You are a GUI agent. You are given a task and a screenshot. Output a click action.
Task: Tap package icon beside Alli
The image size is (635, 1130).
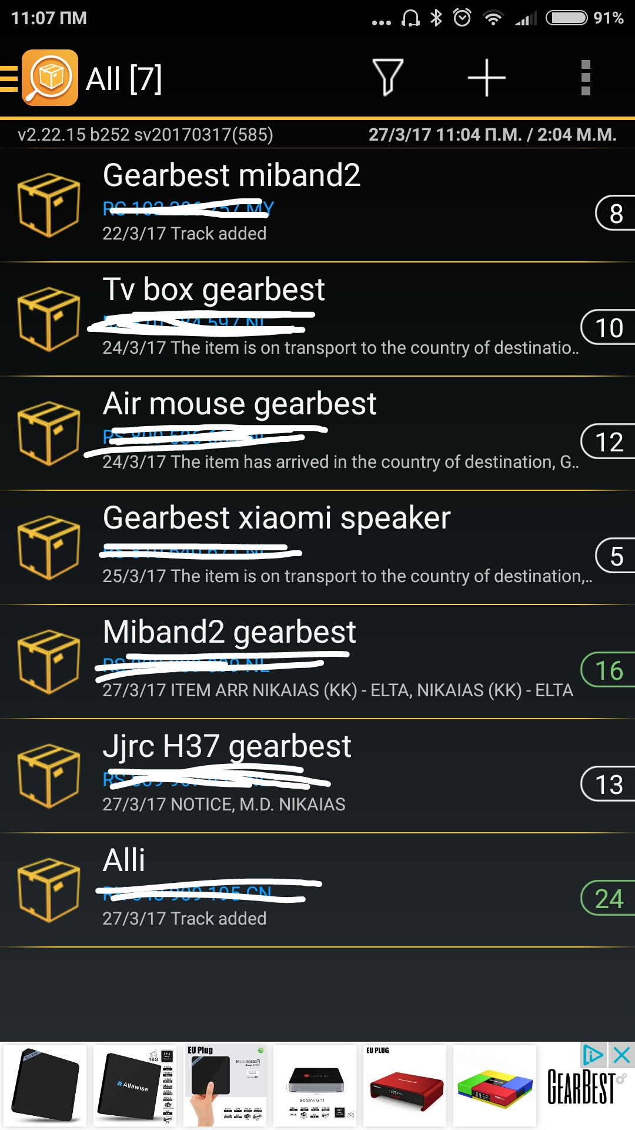coord(48,890)
